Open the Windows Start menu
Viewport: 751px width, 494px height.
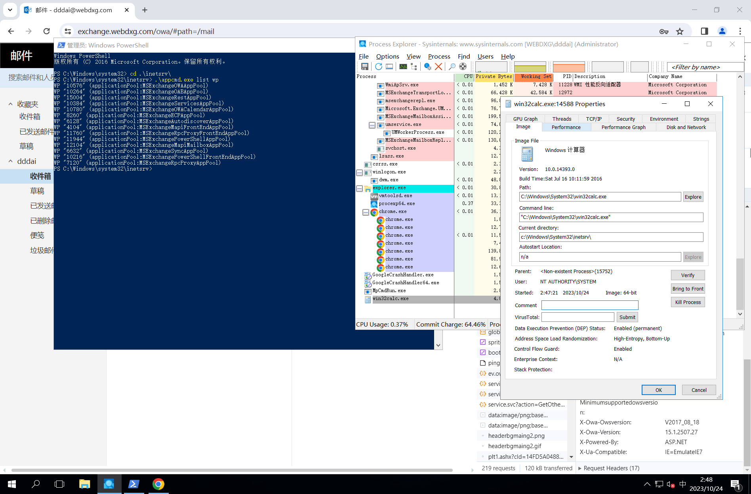12,484
